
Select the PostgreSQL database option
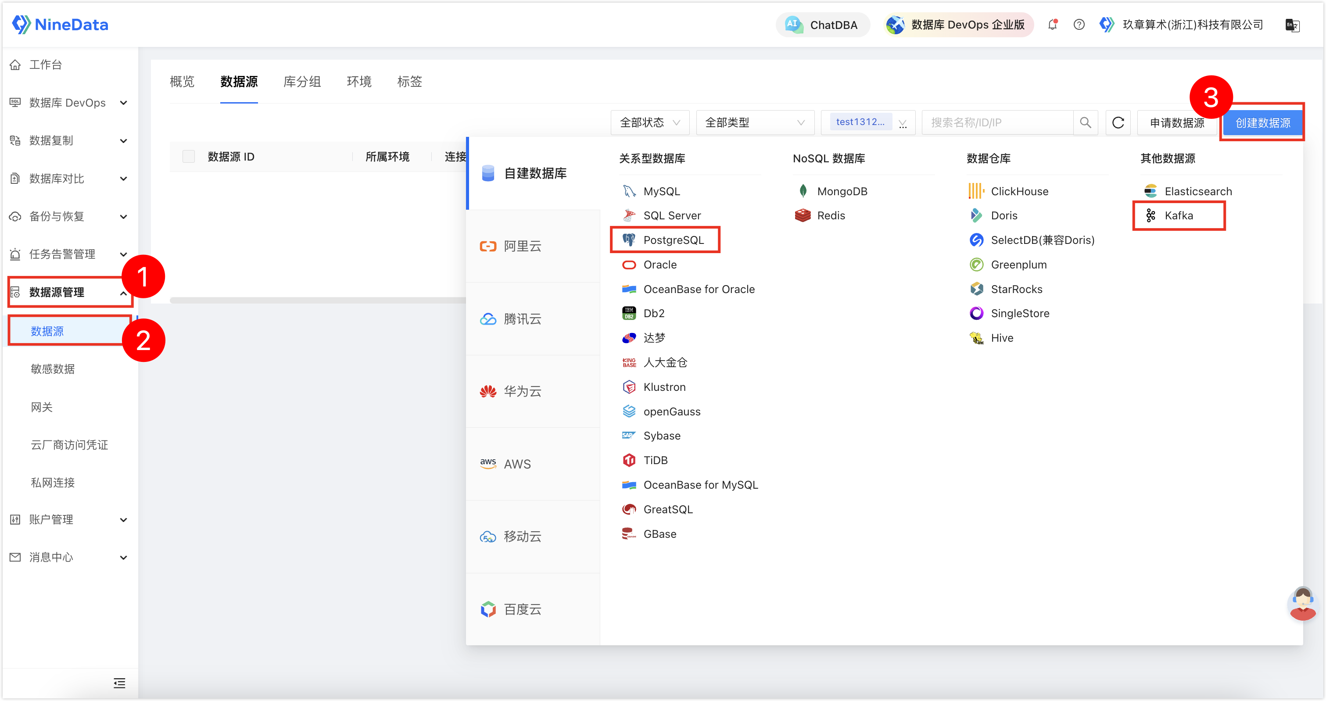pyautogui.click(x=665, y=240)
